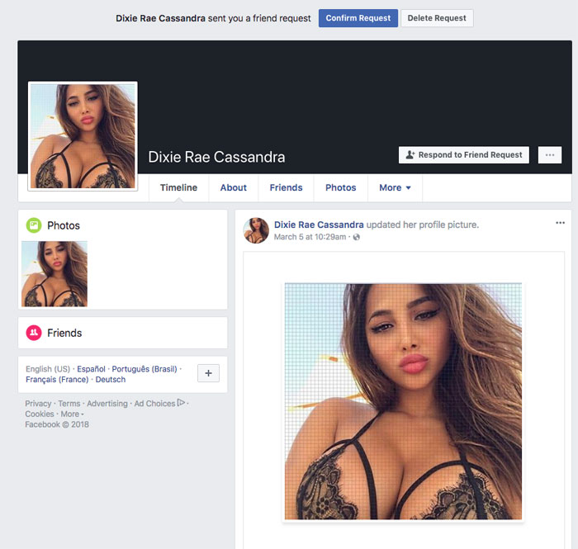Select the Photos tab

pyautogui.click(x=340, y=187)
